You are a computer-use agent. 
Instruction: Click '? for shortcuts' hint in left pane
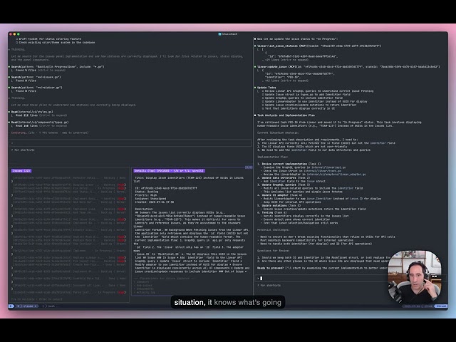pyautogui.click(x=23, y=150)
